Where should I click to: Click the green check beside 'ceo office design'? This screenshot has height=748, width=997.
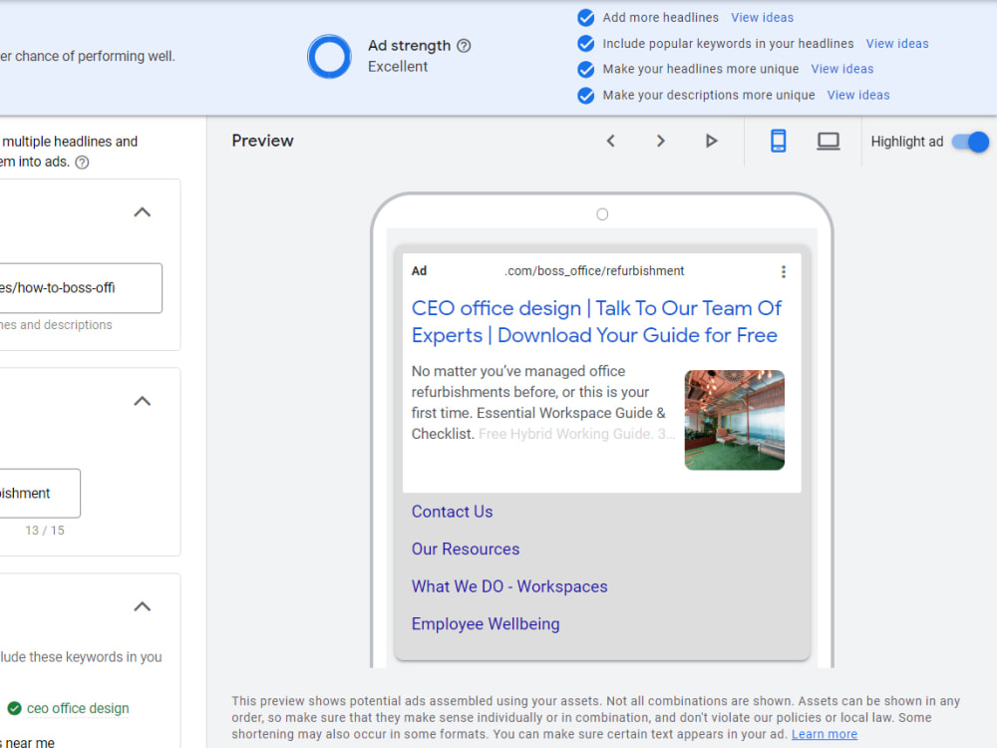15,708
